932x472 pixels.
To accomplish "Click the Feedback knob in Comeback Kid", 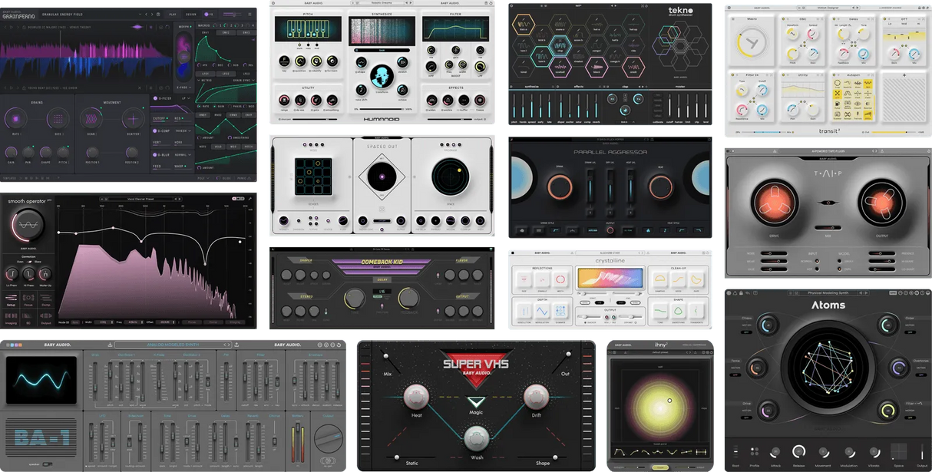I will [409, 299].
